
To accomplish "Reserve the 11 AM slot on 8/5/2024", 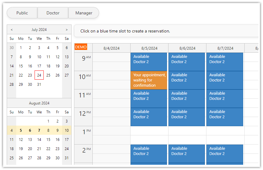I will pyautogui.click(x=149, y=99).
